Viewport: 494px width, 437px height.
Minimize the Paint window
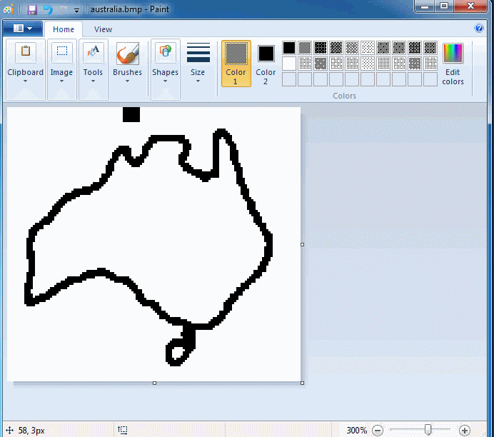pos(425,6)
